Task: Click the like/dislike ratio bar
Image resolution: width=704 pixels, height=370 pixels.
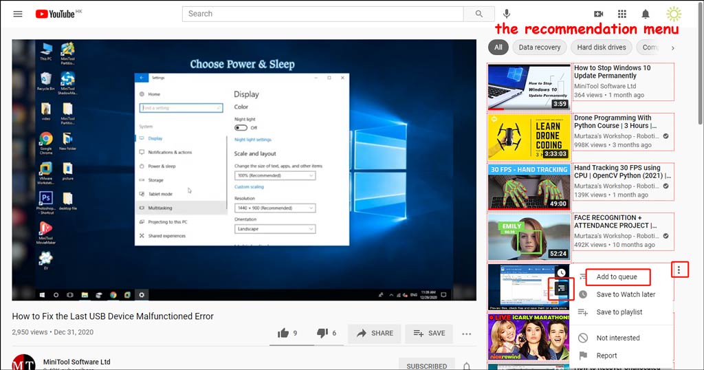Action: (307, 345)
